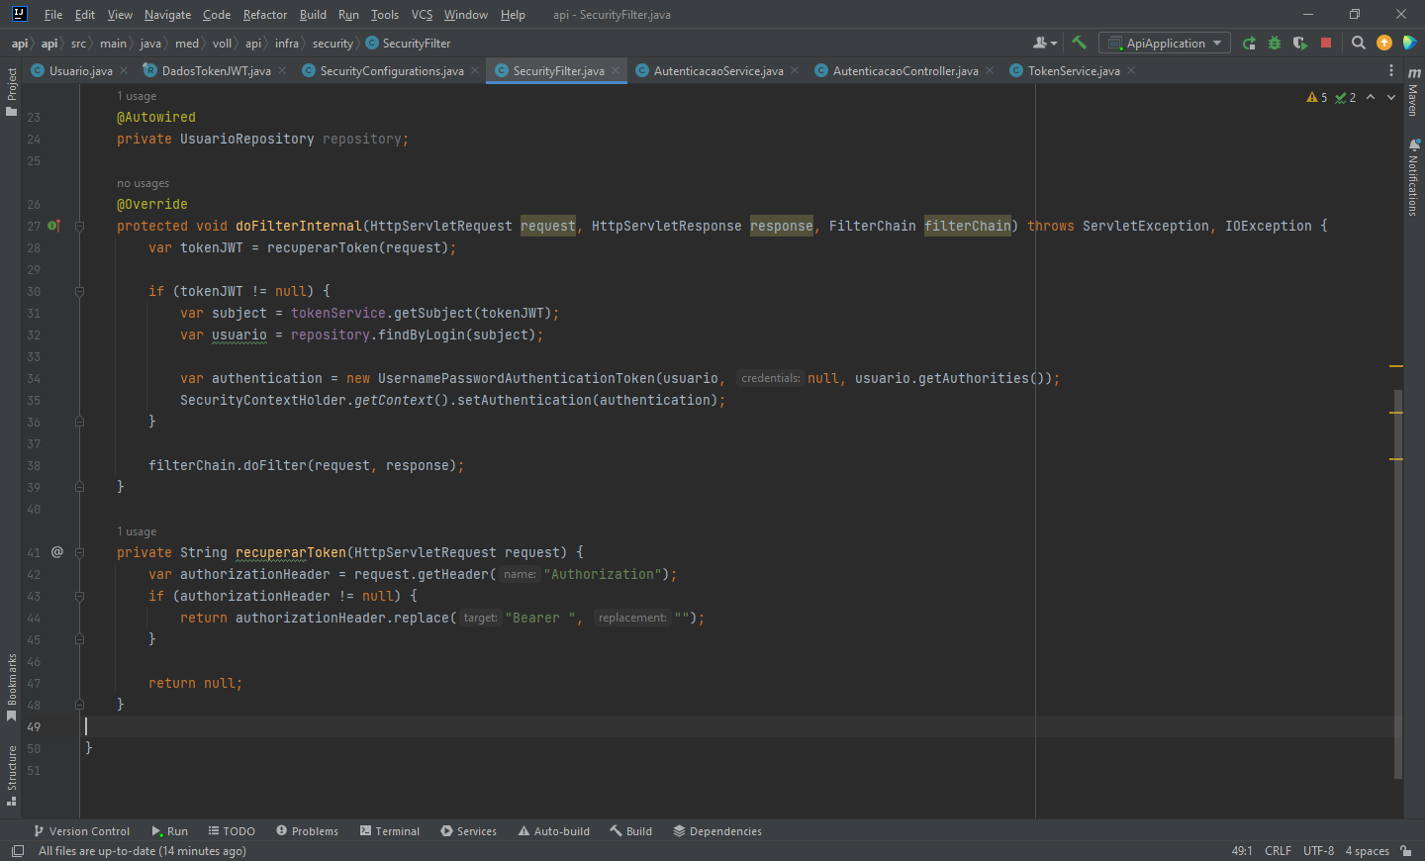This screenshot has height=861, width=1425.
Task: Click the orange IDE update arrow icon
Action: click(1384, 43)
